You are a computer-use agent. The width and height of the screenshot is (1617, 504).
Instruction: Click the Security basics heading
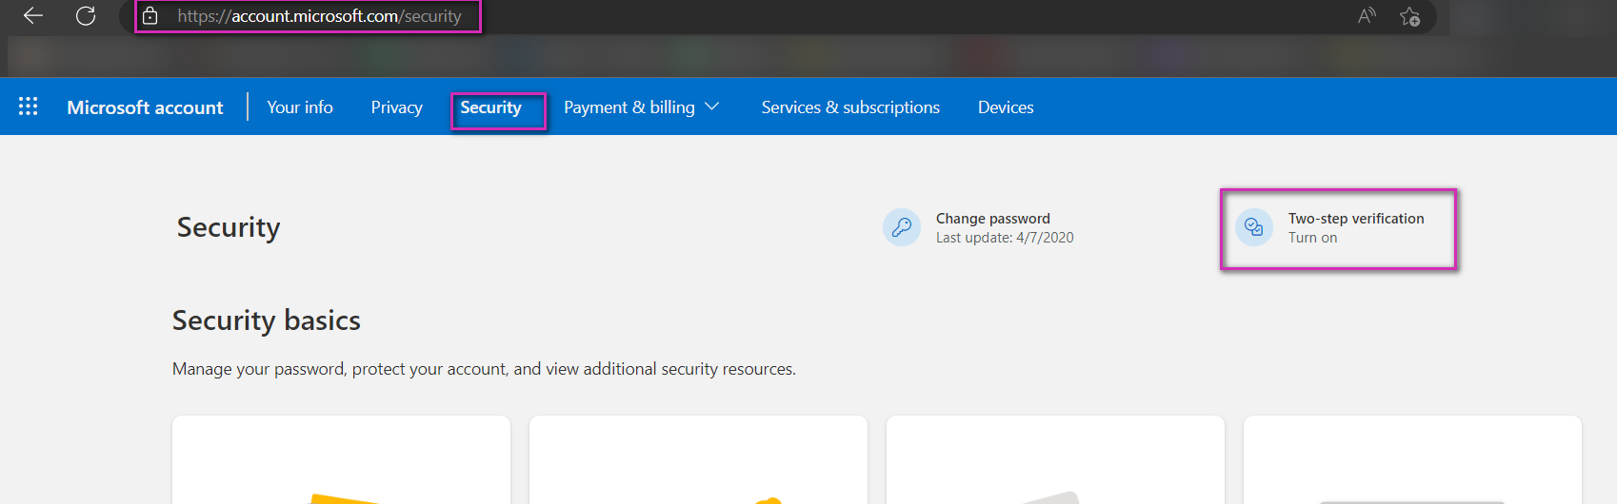pyautogui.click(x=267, y=320)
